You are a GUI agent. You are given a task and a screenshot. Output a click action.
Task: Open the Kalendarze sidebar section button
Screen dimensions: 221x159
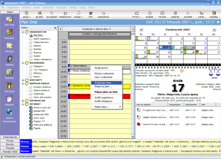10,137
